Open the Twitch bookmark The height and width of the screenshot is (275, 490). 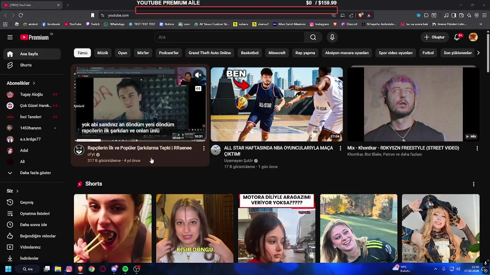[93, 24]
